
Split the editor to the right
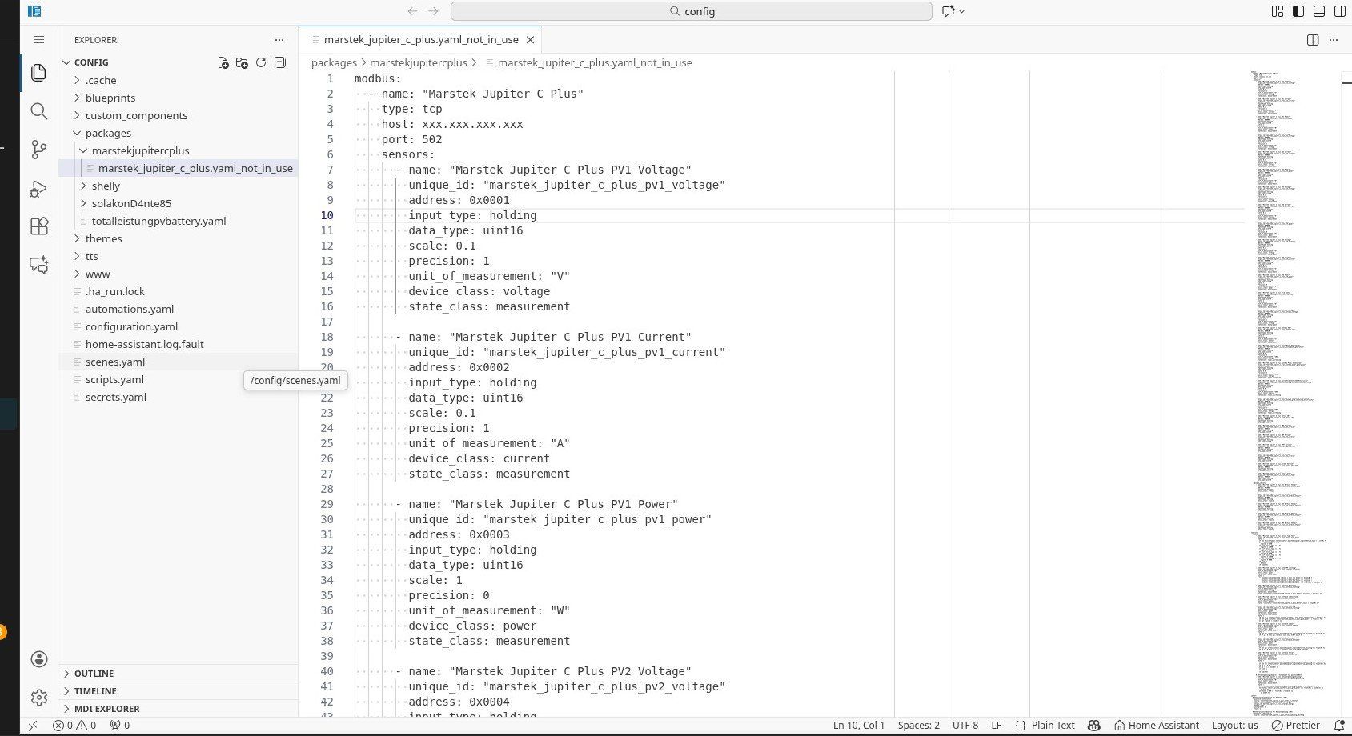1313,39
